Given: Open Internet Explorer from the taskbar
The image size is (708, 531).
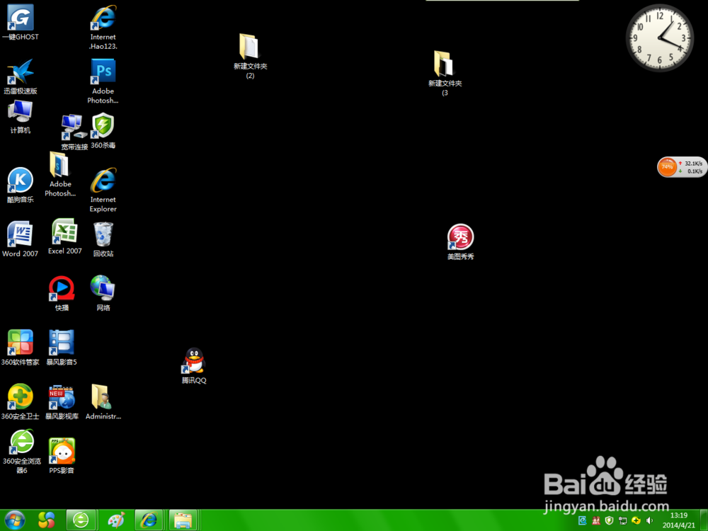Looking at the screenshot, I should coord(149,520).
